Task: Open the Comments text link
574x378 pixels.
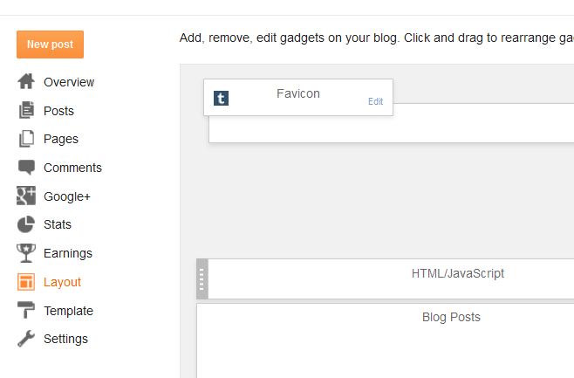Action: click(x=72, y=168)
